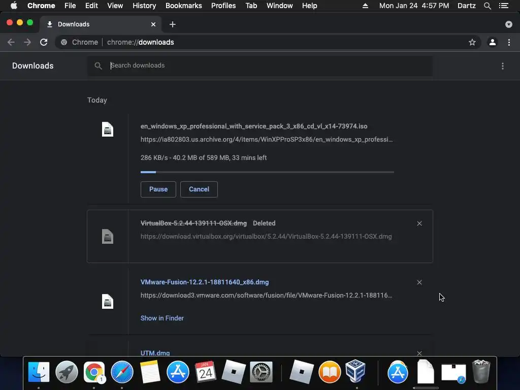Image resolution: width=520 pixels, height=390 pixels.
Task: Open the File menu
Action: tap(70, 6)
